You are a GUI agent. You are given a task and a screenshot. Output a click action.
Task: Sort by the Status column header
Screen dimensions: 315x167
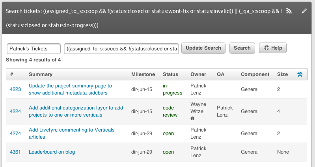click(x=170, y=74)
